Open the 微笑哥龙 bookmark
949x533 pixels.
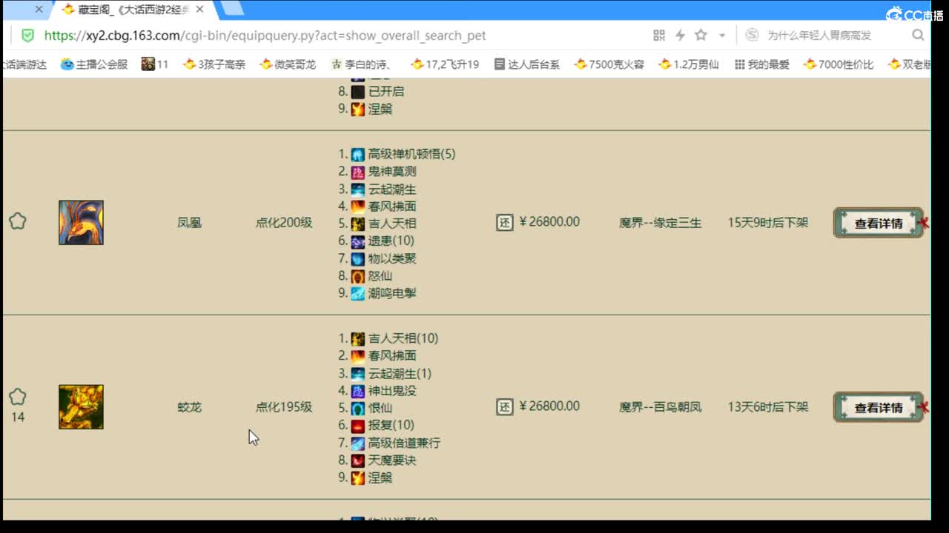[288, 64]
